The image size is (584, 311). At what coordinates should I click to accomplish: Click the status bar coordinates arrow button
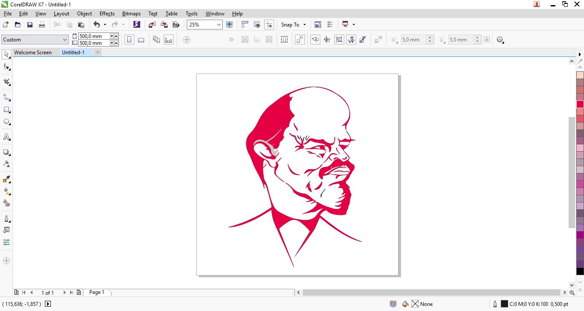[x=48, y=304]
